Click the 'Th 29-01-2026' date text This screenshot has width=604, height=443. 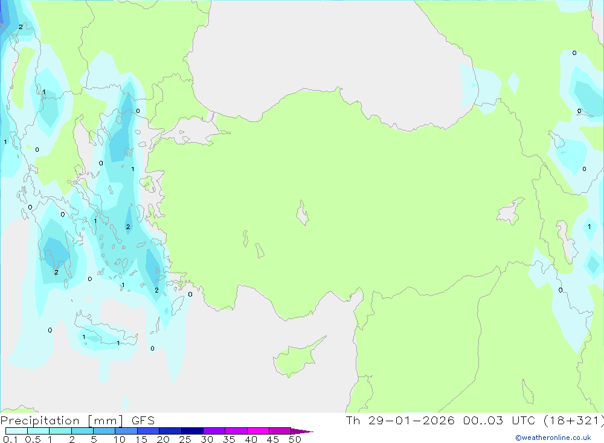pyautogui.click(x=400, y=420)
